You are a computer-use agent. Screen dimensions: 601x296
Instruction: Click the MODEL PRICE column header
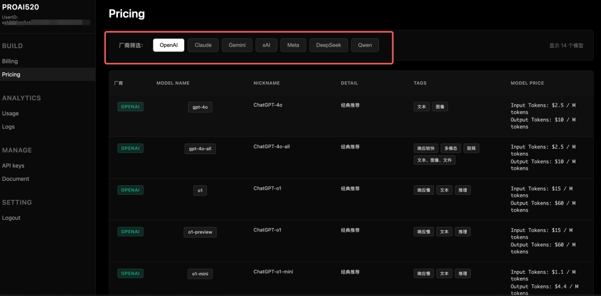click(x=528, y=83)
